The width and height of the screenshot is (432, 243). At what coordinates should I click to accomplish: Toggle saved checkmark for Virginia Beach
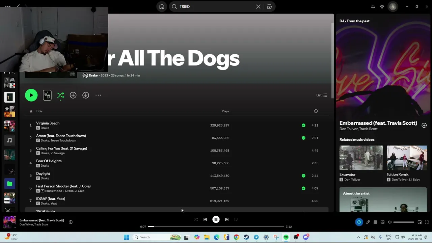[x=303, y=125]
